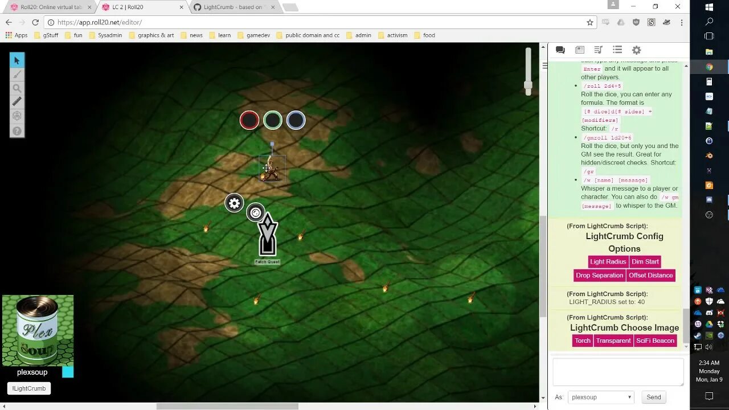Click the green bar bubble above token
This screenshot has width=729, height=410.
coord(273,120)
